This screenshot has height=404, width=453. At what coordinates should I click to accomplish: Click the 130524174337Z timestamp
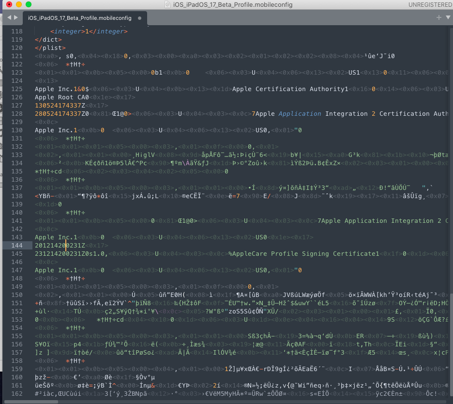pyautogui.click(x=60, y=106)
